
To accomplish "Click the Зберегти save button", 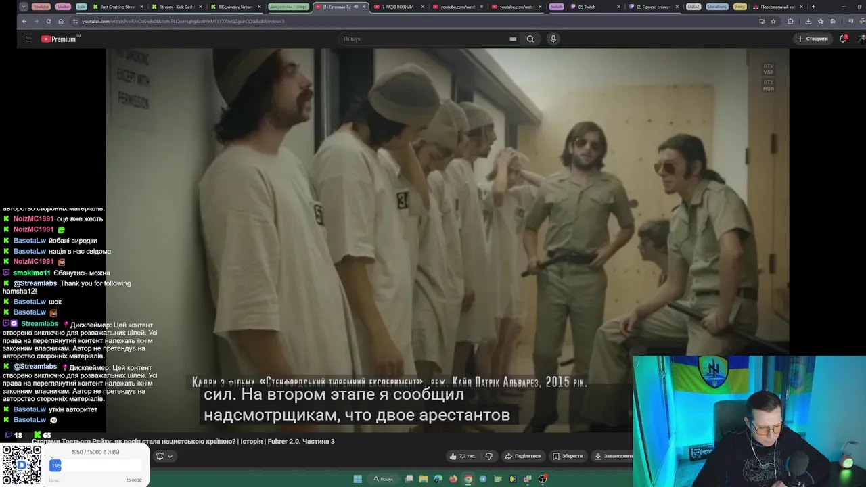I will (x=568, y=456).
